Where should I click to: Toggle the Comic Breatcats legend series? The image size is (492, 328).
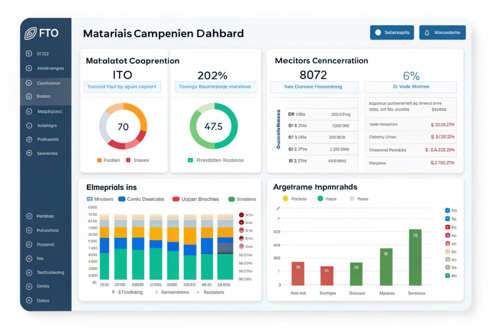(122, 199)
